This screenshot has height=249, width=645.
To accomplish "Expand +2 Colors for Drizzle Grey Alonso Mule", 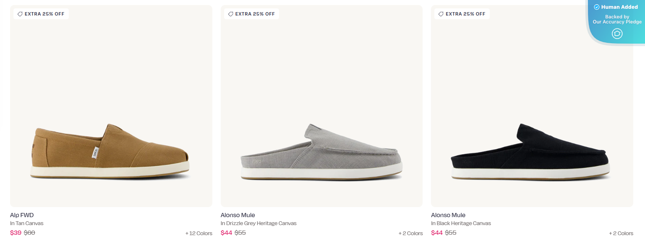I will tap(410, 233).
